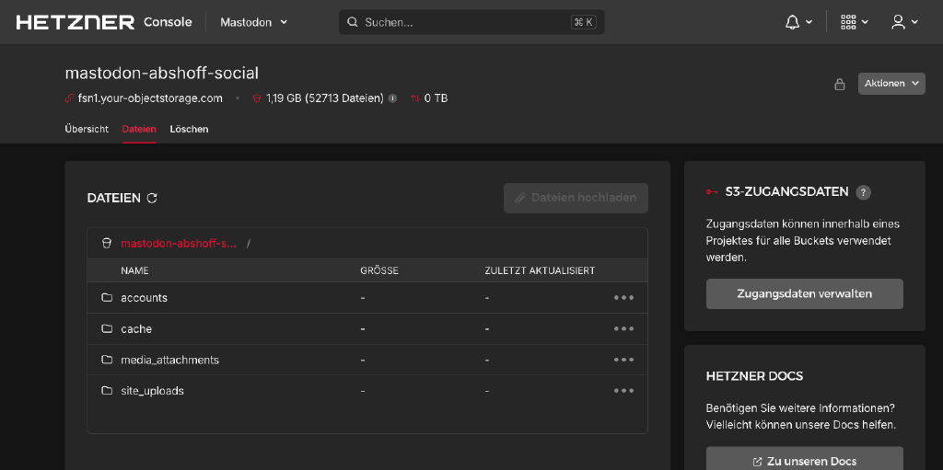The image size is (943, 470).
Task: Click the fsn1.your-objectstorage.com endpoint text
Action: [x=150, y=98]
